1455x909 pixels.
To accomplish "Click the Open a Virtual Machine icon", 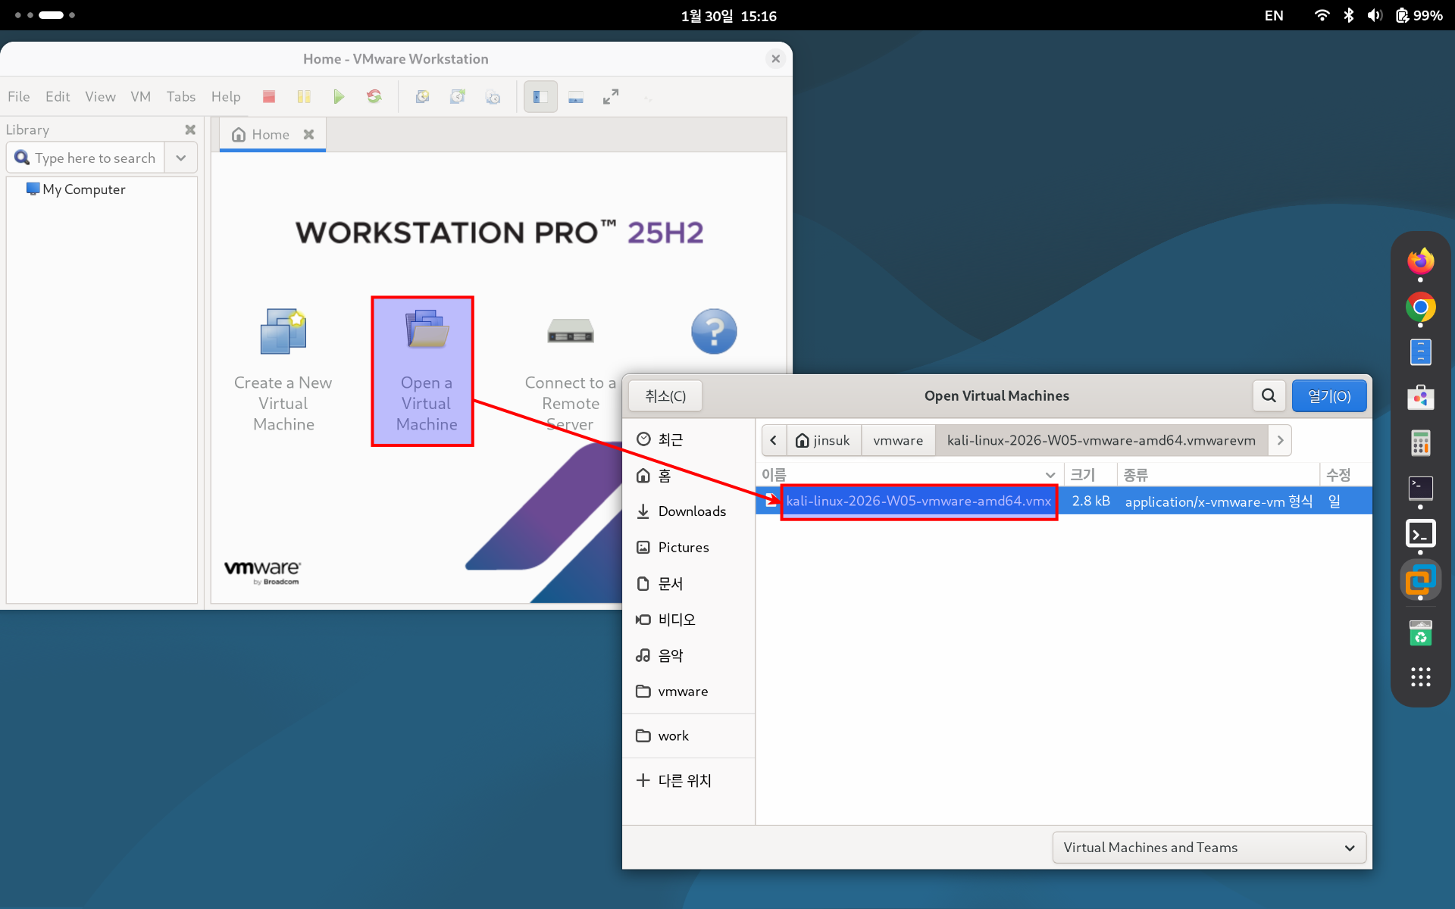I will click(427, 329).
